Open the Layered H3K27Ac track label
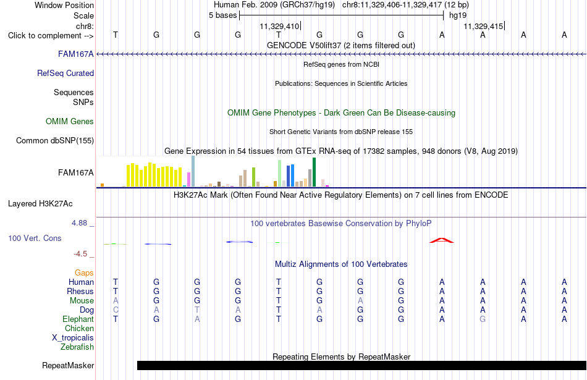Image resolution: width=587 pixels, height=380 pixels. [x=40, y=204]
